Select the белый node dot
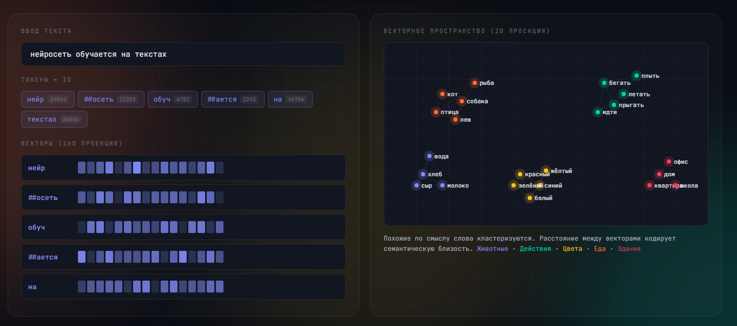 point(530,198)
